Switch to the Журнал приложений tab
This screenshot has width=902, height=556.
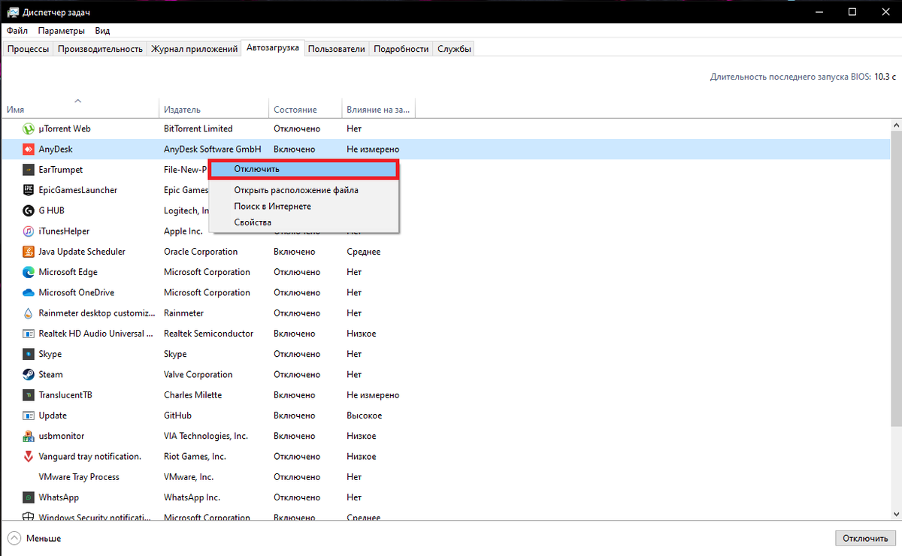[x=195, y=49]
